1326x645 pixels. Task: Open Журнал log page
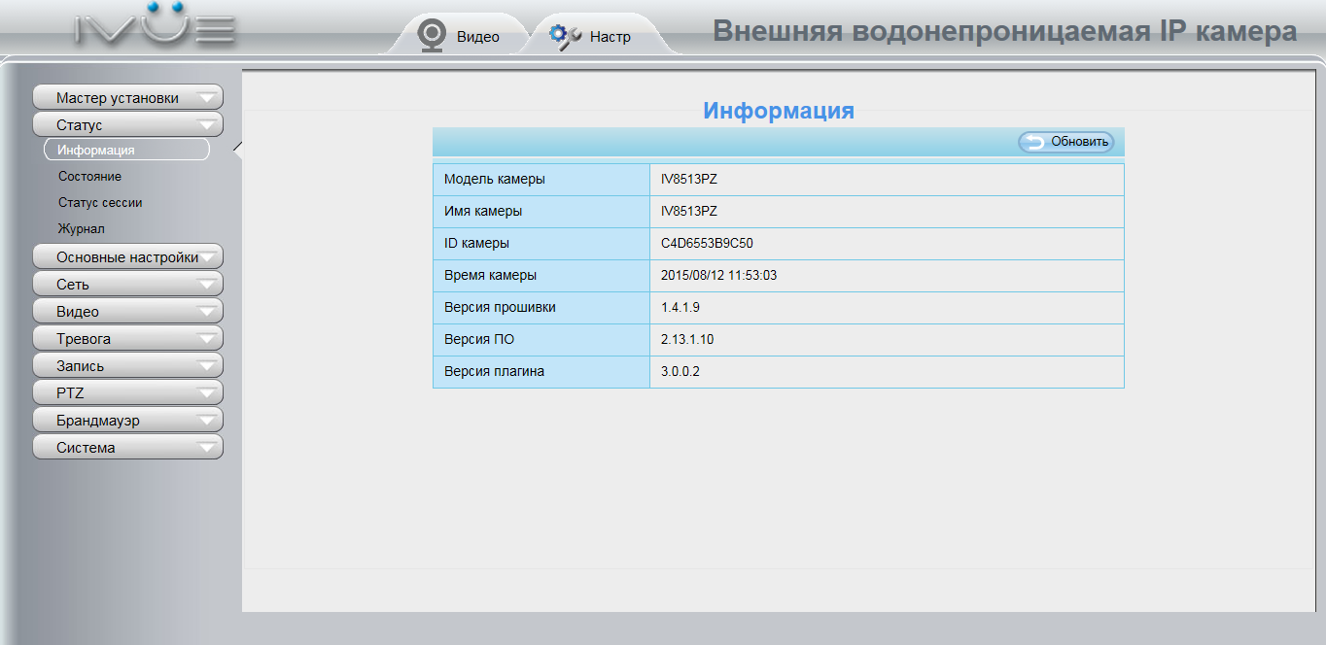point(82,228)
